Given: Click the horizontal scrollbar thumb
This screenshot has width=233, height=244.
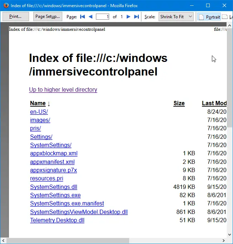Looking at the screenshot, I should tap(68, 240).
